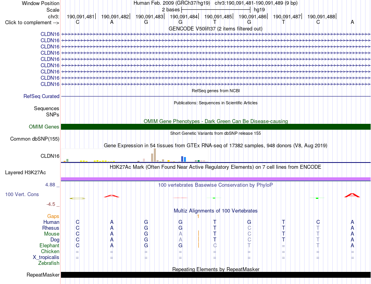
Task: Click the Multiz Alignments of 100 Vertebrates title
Action: point(216,211)
